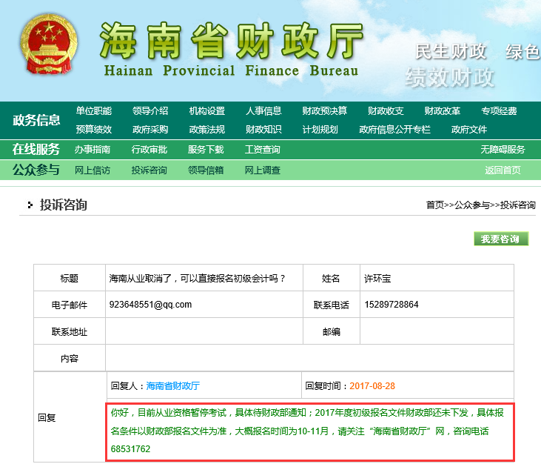Image resolution: width=541 pixels, height=464 pixels.
Task: Click 在线服务 section label
Action: point(36,149)
